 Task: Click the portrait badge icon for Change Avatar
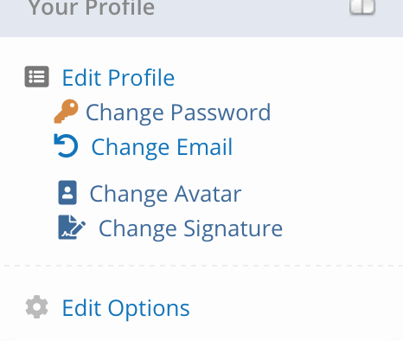[x=67, y=192]
